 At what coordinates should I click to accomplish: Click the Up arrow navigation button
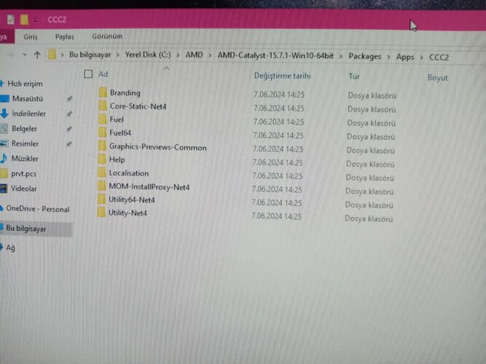point(37,55)
